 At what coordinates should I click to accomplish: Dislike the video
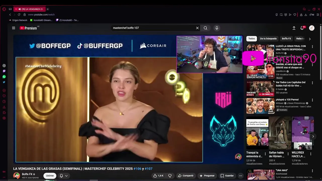click(x=170, y=176)
